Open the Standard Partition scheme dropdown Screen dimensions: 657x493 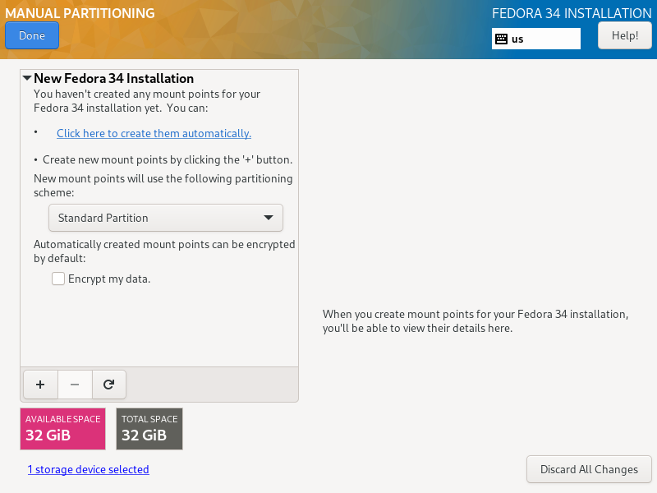[165, 218]
